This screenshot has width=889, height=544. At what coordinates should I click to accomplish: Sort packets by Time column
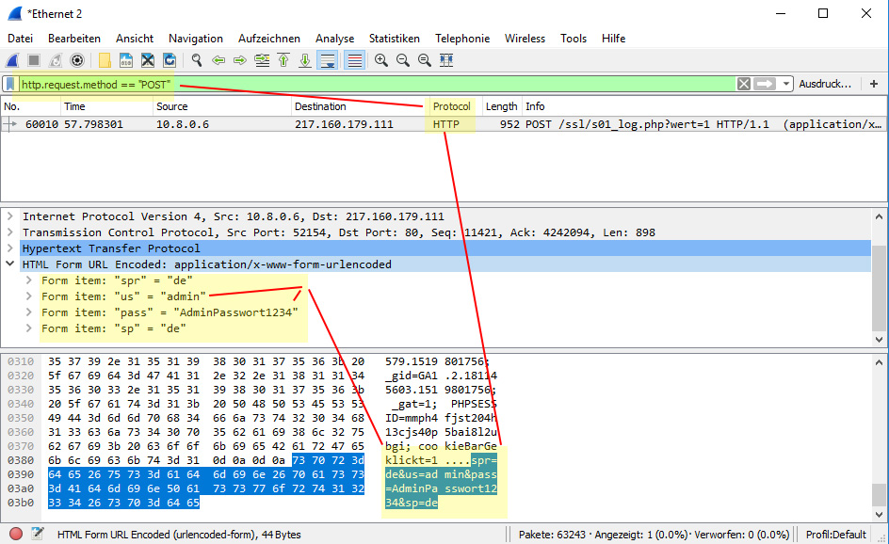pyautogui.click(x=106, y=106)
